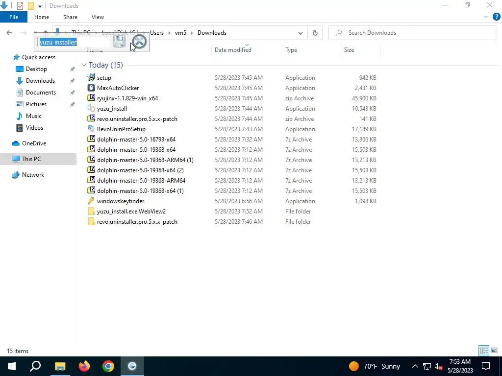This screenshot has height=376, width=502.
Task: Open Desktop in navigation pane
Action: coord(36,69)
